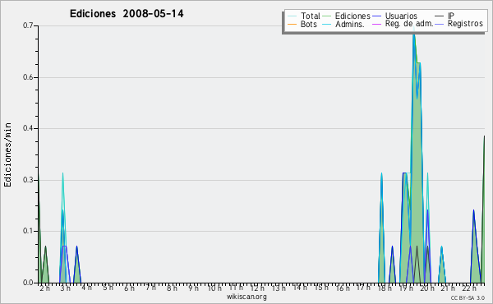Screen dimensions: 493x304
Task: Click the 'CC BY-SA 3.0' license text
Action: pos(468,297)
